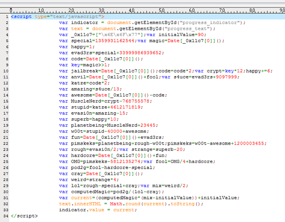Image resolution: width=285 pixels, height=222 pixels.
Task: Click indicator.value on line 33
Action: (x=82, y=210)
